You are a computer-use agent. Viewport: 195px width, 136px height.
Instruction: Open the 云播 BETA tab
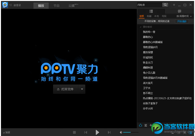pos(73,5)
